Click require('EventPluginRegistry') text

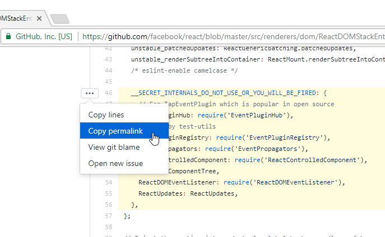pyautogui.click(x=271, y=138)
